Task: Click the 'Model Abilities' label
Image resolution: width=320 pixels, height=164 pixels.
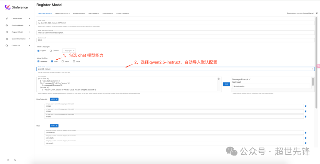Action: [x=42, y=58]
